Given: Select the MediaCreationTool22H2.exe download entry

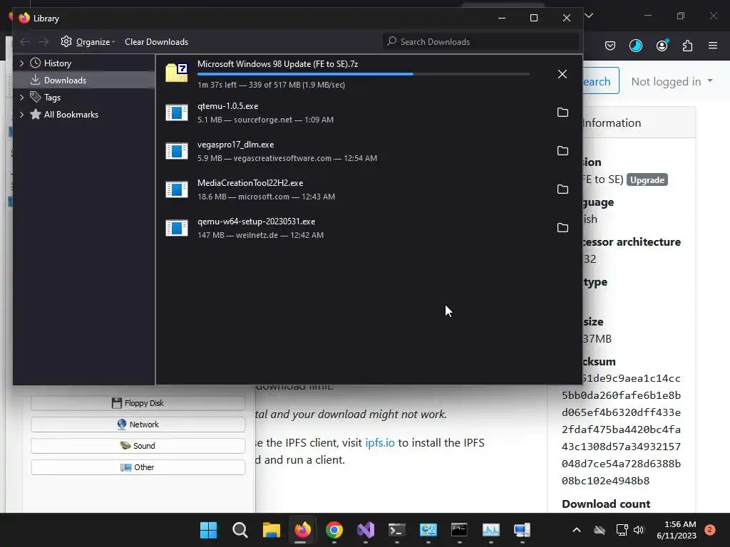Looking at the screenshot, I should click(x=369, y=189).
